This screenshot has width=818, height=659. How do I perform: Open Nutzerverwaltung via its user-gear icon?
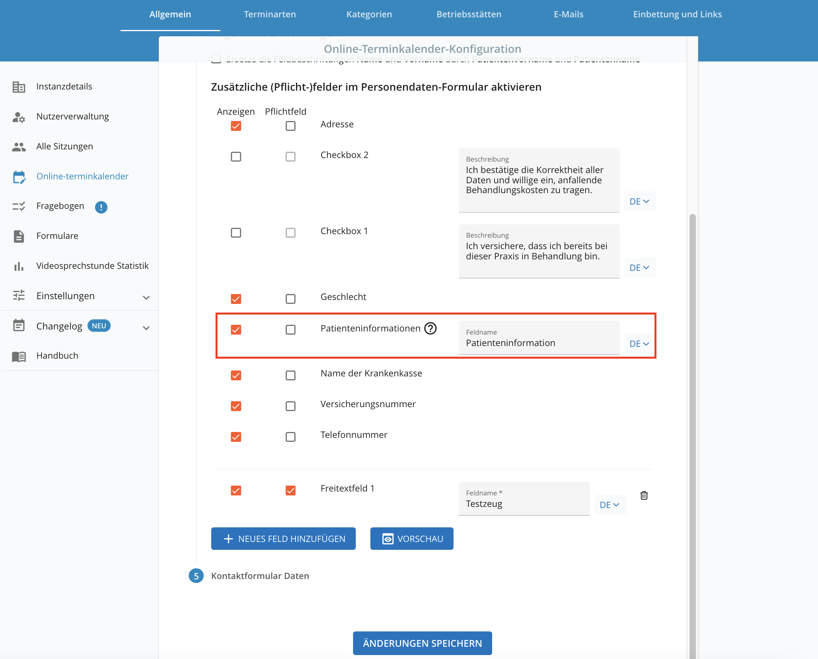pyautogui.click(x=19, y=117)
